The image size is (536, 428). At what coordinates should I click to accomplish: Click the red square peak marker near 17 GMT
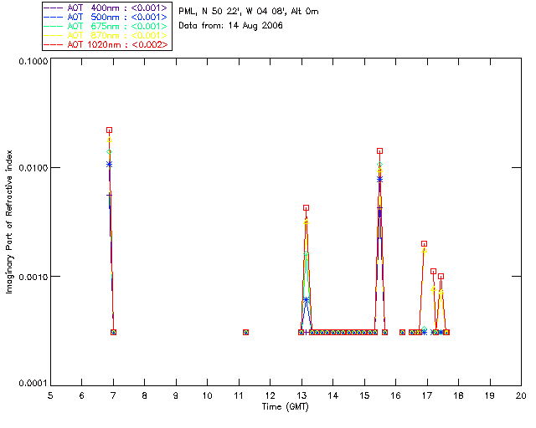425,244
